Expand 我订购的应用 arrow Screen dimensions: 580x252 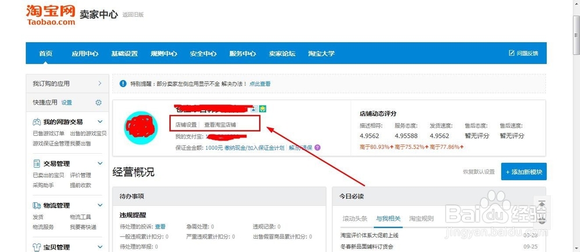[100, 84]
